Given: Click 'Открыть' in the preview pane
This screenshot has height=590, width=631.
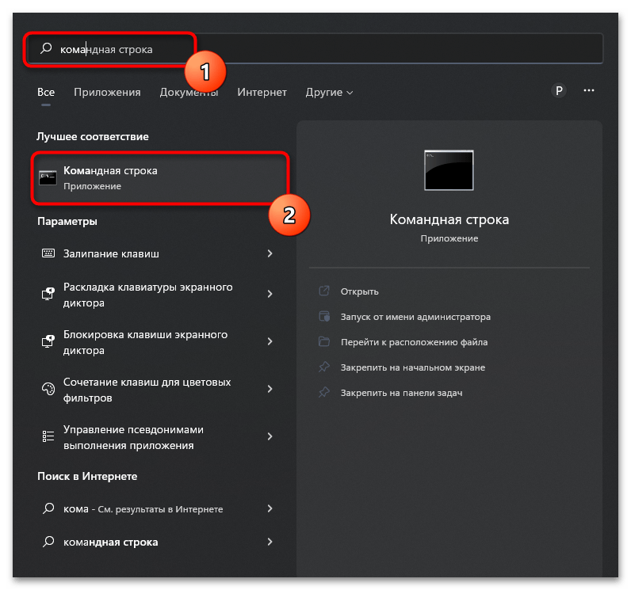Looking at the screenshot, I should click(x=359, y=291).
